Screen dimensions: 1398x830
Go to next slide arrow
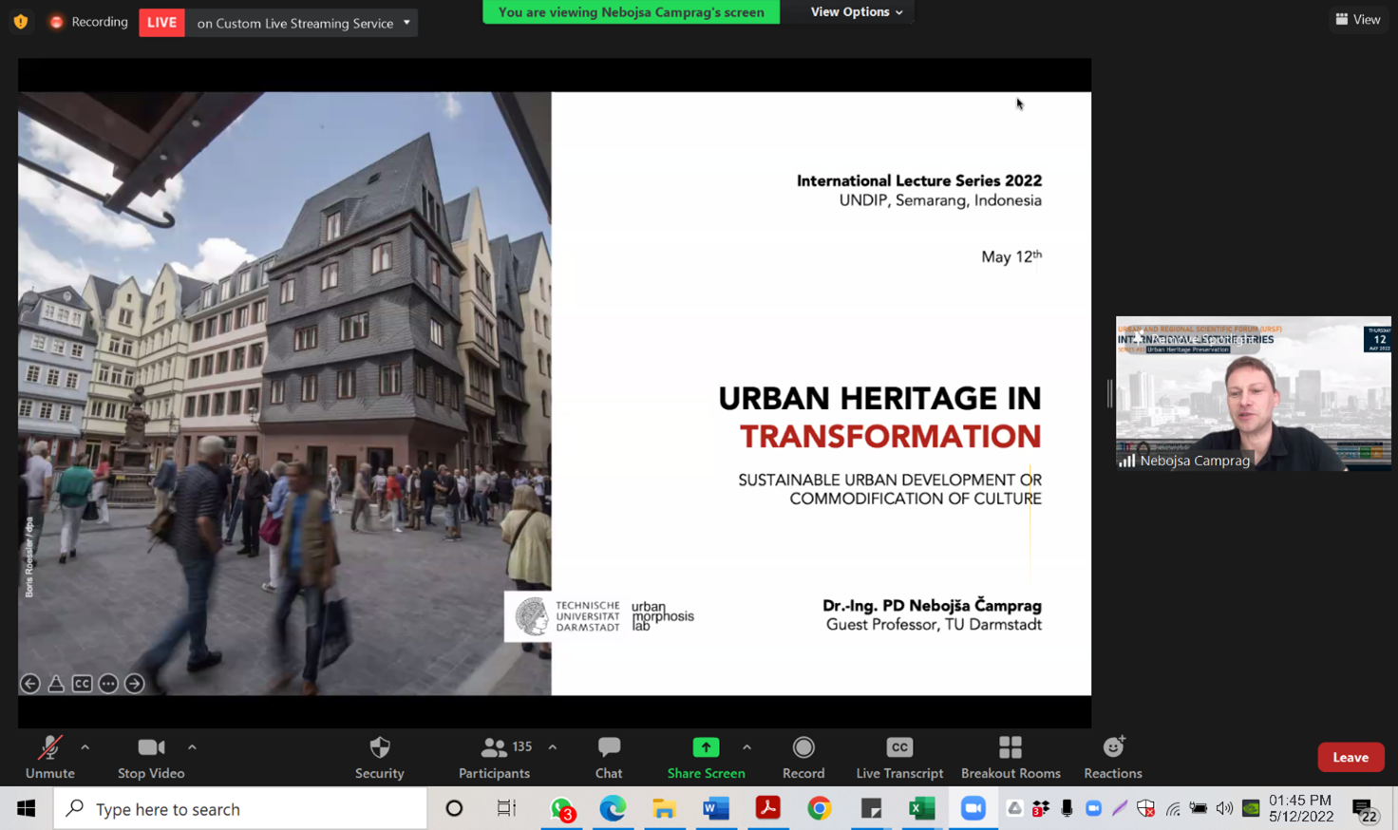tap(135, 684)
